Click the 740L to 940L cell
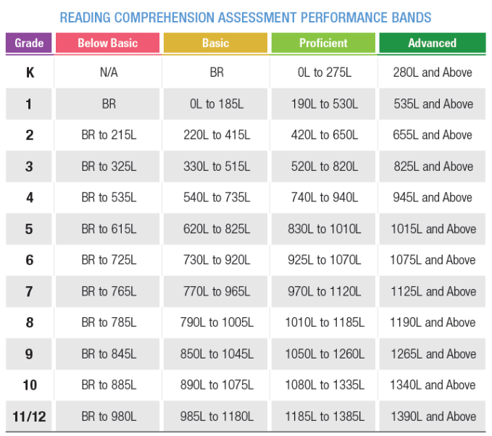Viewport: 492px width, 436px height. click(x=323, y=198)
